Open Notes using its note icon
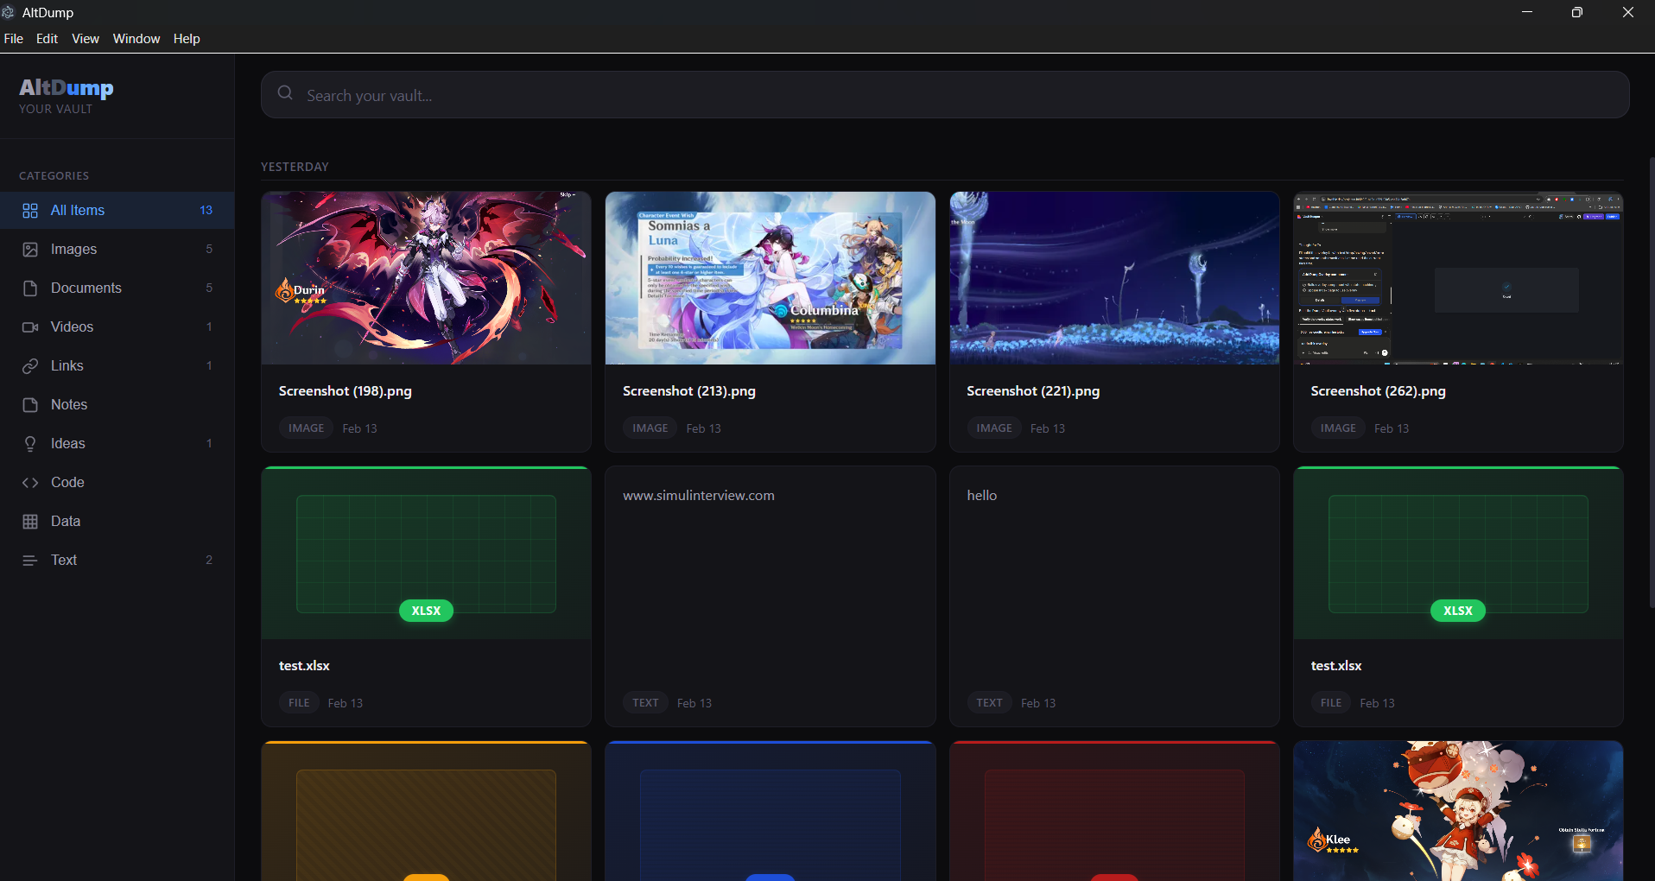This screenshot has width=1655, height=881. 30,404
